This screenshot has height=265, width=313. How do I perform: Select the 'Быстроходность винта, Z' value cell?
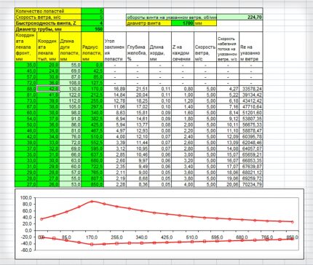[92, 23]
